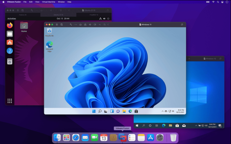Open Cortana on the Windows 10 taskbar

(x=150, y=125)
